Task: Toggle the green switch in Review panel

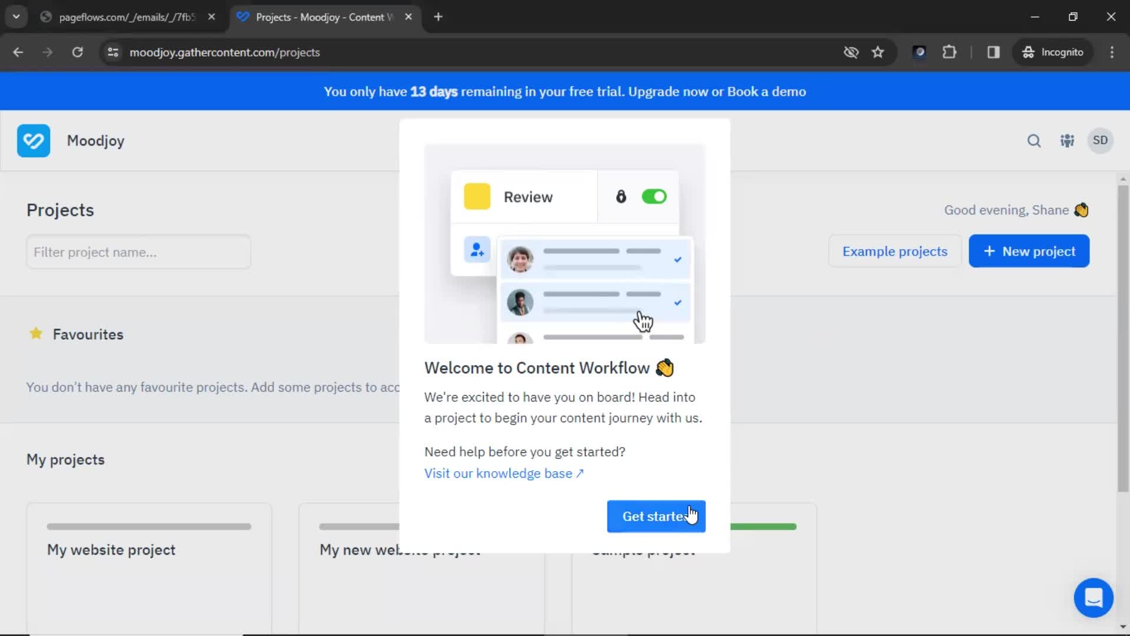Action: (654, 197)
